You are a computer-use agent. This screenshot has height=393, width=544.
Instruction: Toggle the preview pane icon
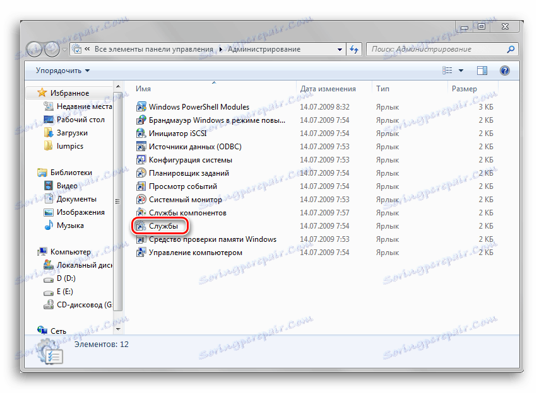[x=482, y=71]
